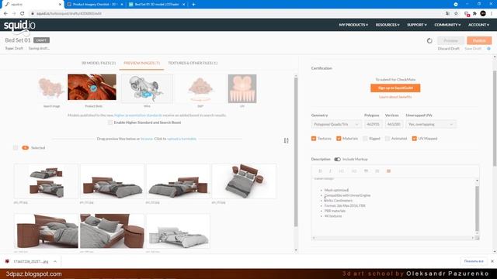The width and height of the screenshot is (497, 279).
Task: Click the Preview button
Action: (x=450, y=40)
